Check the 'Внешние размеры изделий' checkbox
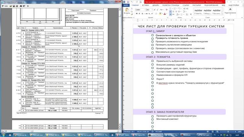244x137 pixels. 152,65
